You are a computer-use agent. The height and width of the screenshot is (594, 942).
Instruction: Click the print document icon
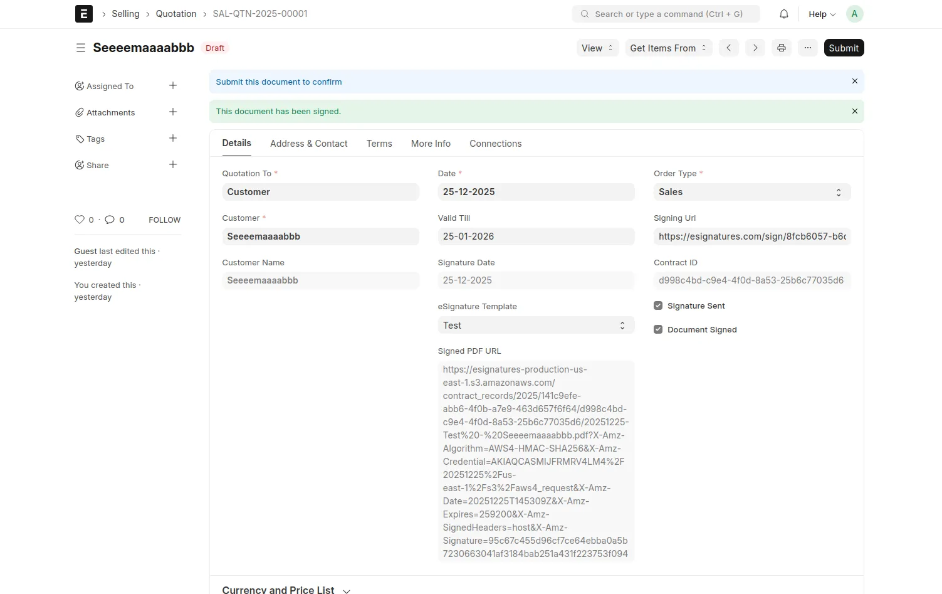(x=781, y=48)
